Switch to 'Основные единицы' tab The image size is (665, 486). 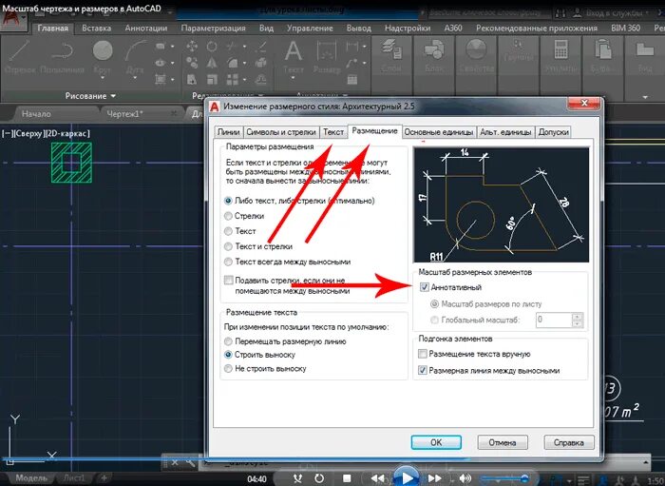click(x=439, y=132)
